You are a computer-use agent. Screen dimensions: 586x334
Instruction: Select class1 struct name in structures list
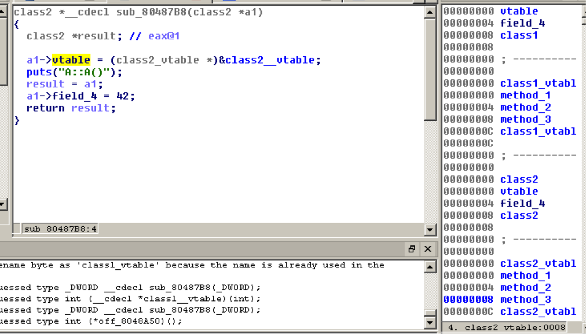pos(519,35)
